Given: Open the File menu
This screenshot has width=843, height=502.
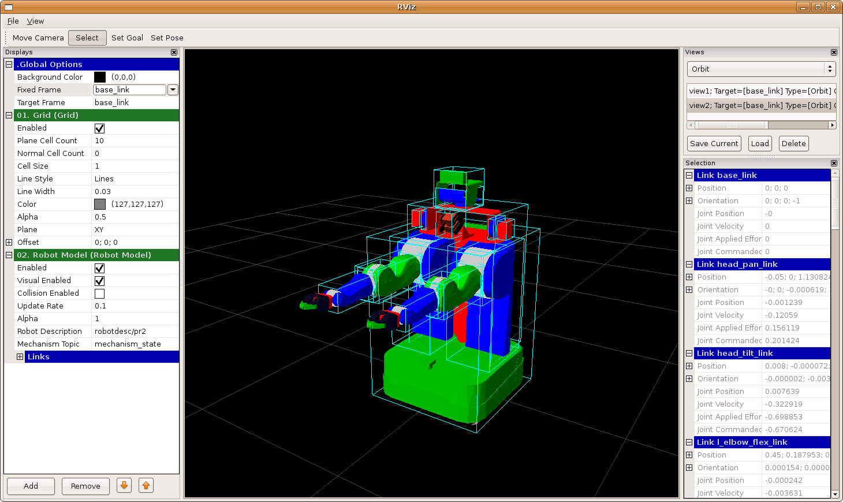Looking at the screenshot, I should point(13,21).
